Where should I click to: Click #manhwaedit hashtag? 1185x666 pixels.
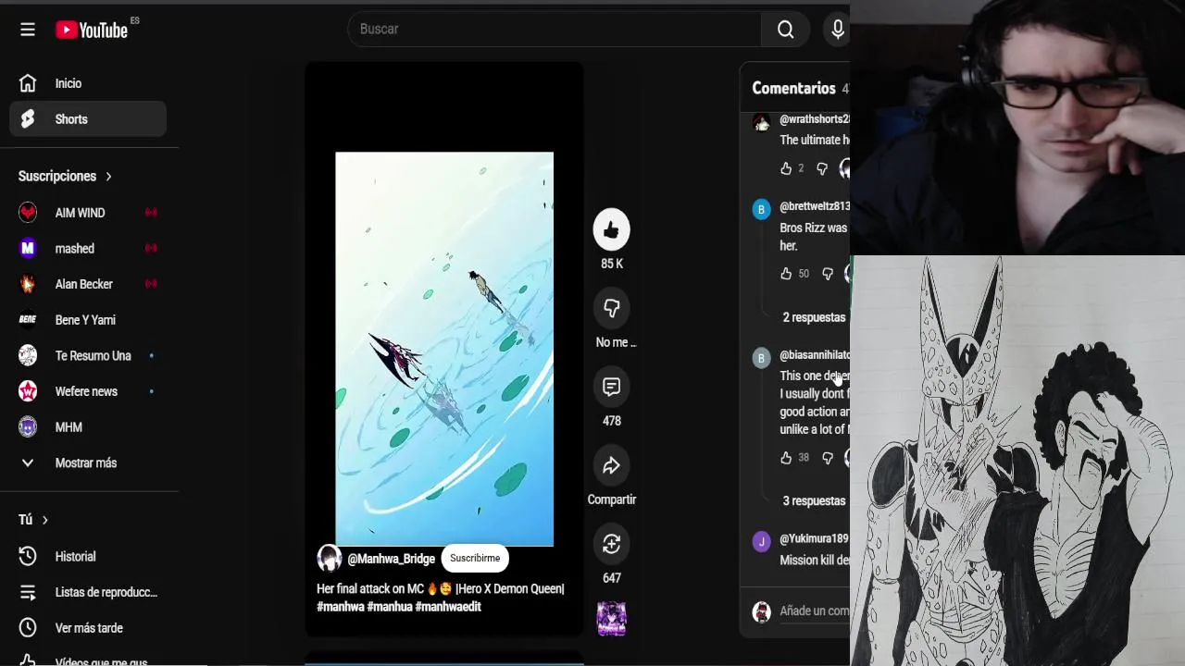tap(448, 607)
